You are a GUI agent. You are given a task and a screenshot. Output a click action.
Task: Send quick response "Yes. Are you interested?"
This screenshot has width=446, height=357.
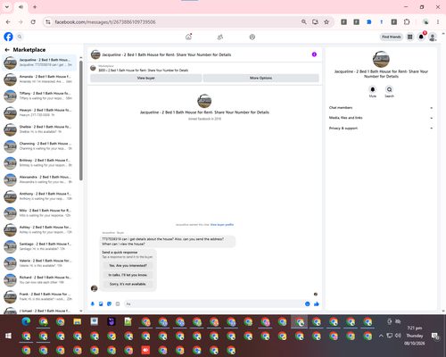click(128, 265)
